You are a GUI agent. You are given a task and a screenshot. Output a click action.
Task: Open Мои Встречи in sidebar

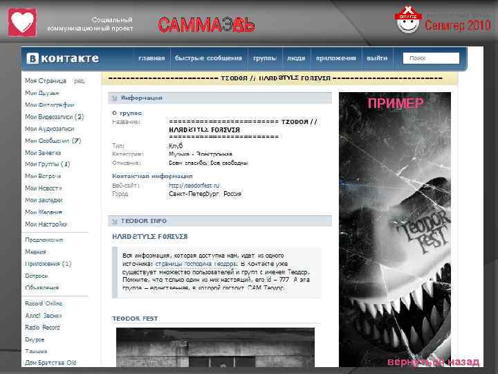43,176
